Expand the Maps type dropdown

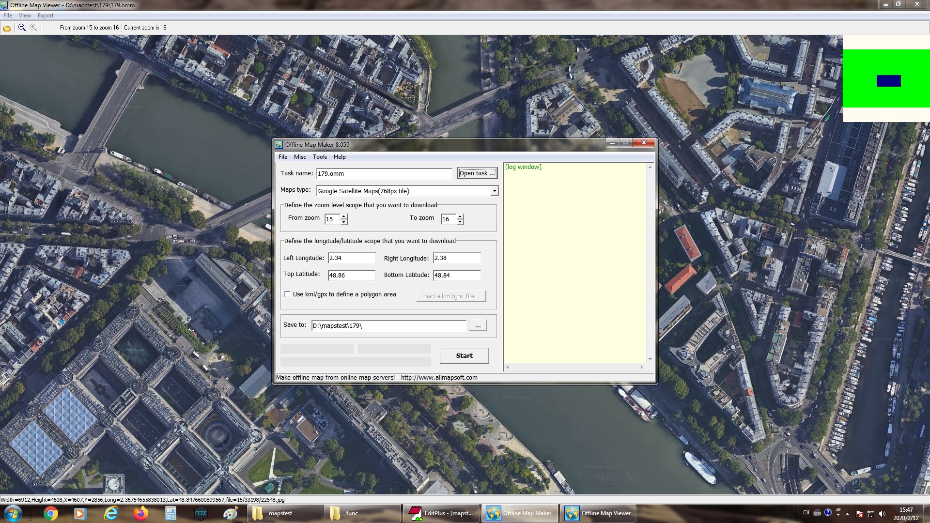tap(495, 191)
